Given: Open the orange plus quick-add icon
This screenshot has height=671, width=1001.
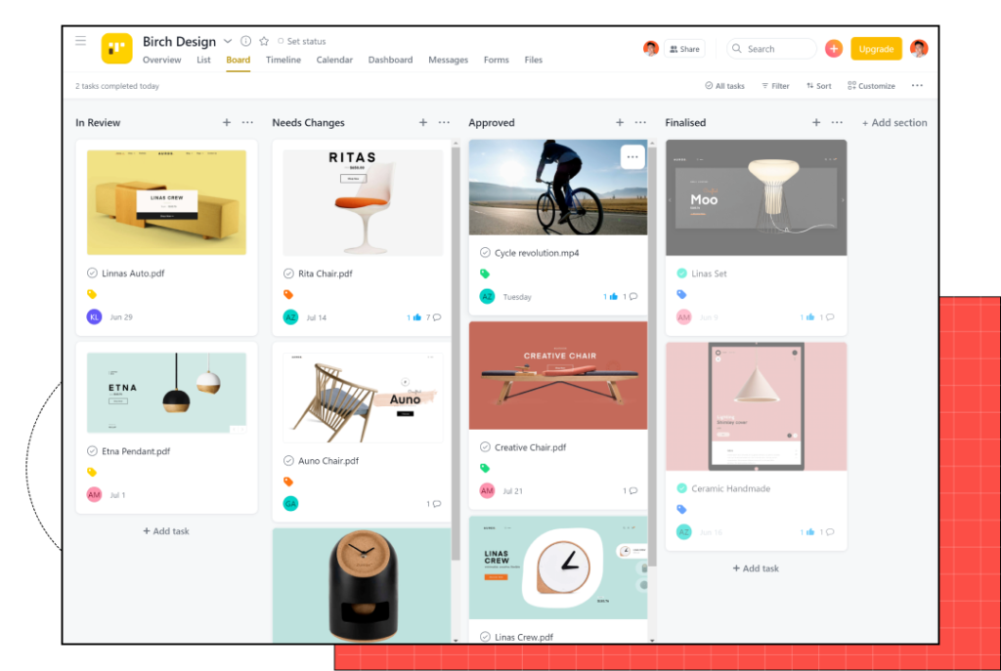Looking at the screenshot, I should pos(833,48).
